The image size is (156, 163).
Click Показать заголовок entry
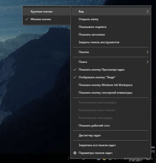pos(111,35)
